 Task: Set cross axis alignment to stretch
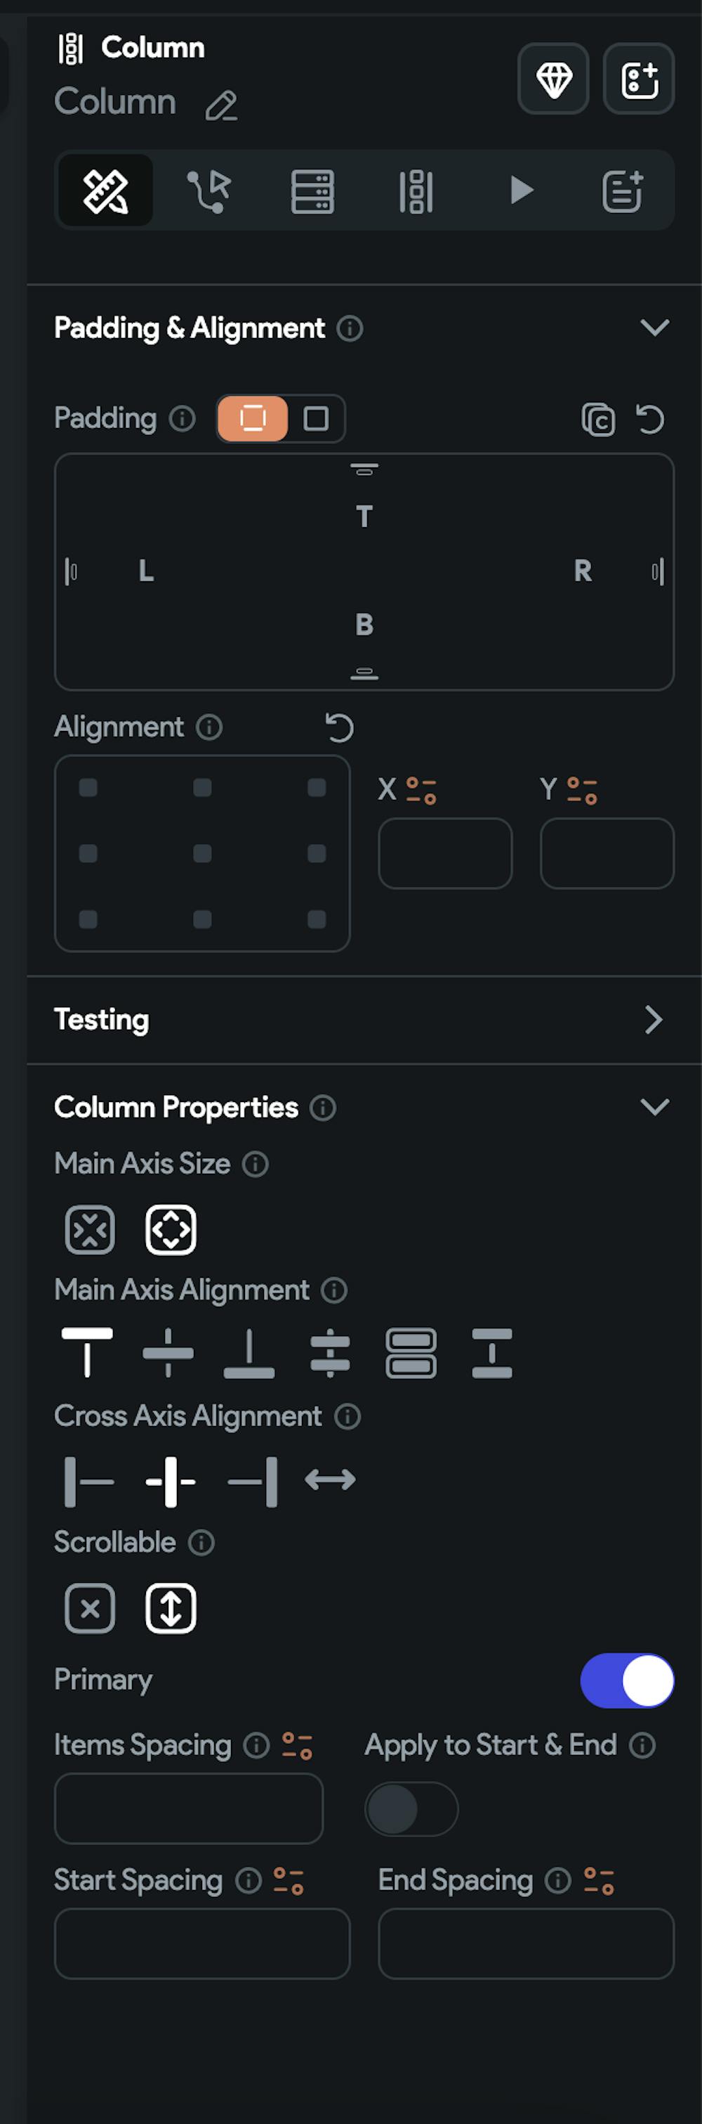point(329,1480)
